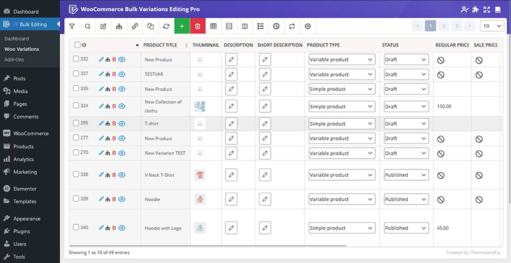Edit short description of T-shirt row
This screenshot has width=511, height=263.
click(x=265, y=124)
